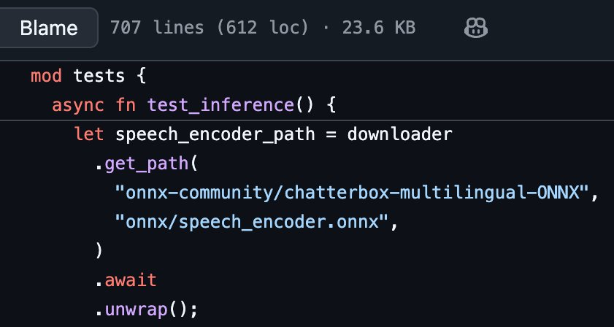The height and width of the screenshot is (327, 614).
Task: Click the downloader identifier
Action: (399, 134)
